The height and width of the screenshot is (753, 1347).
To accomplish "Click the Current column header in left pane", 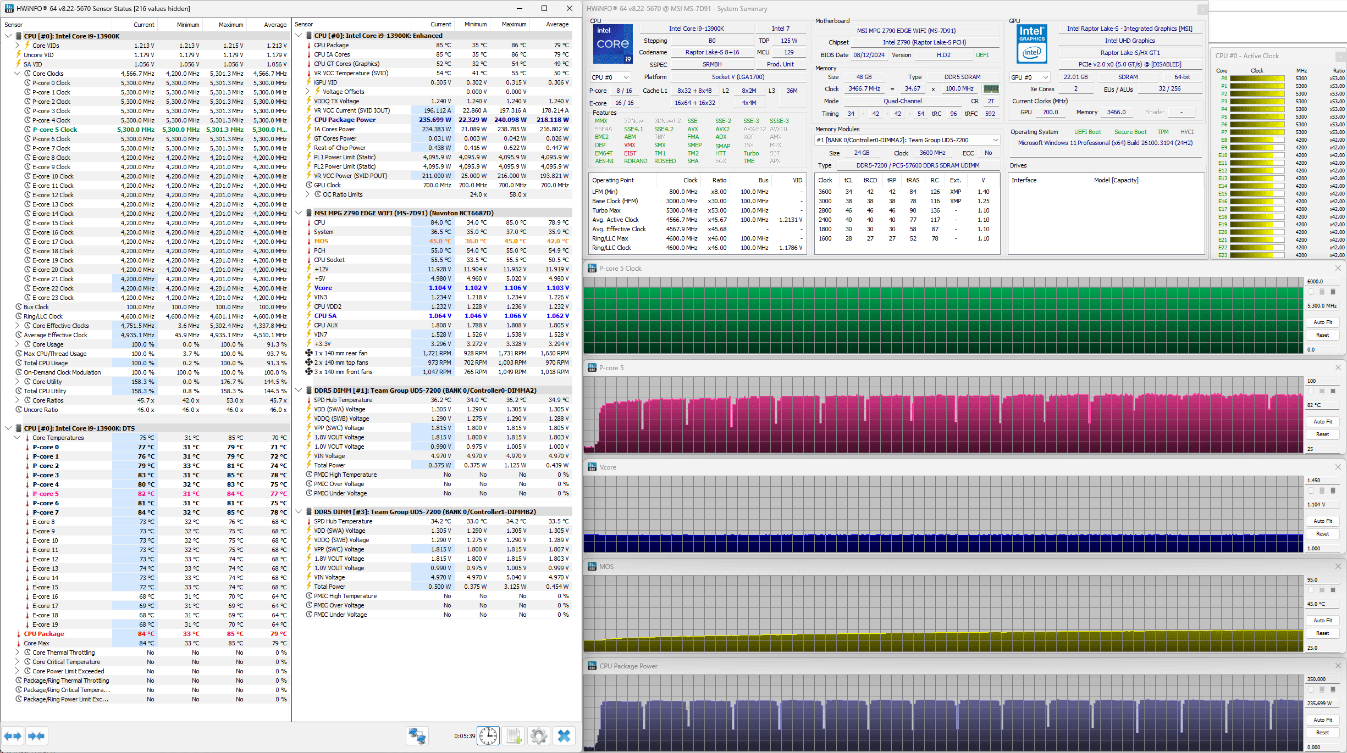I will [x=135, y=25].
